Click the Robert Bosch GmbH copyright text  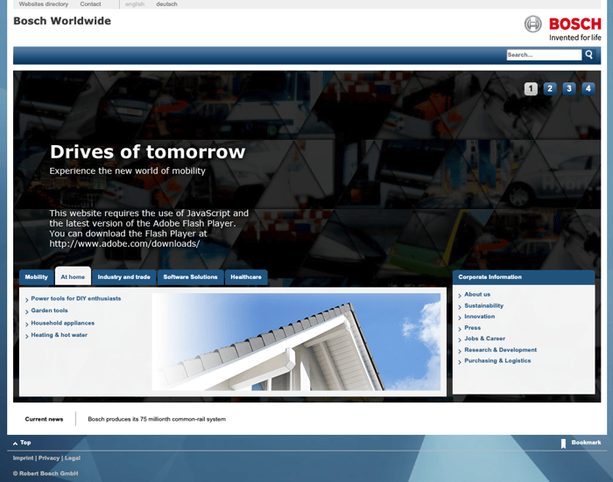[46, 473]
